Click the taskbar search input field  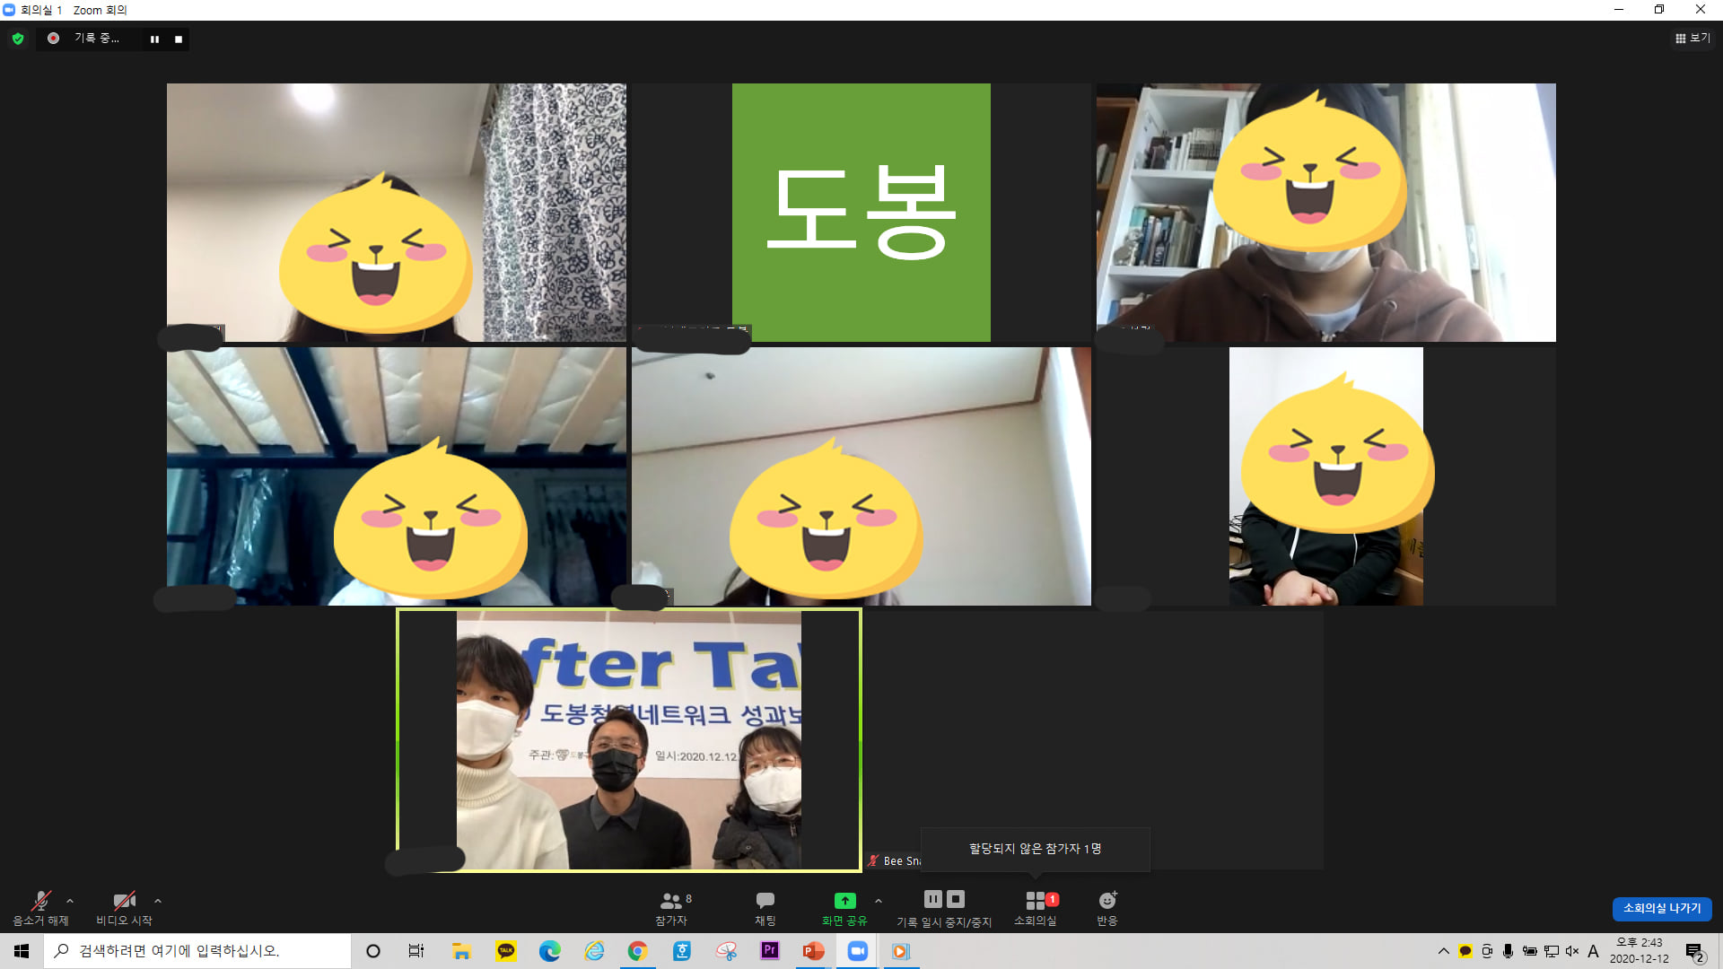click(x=197, y=951)
